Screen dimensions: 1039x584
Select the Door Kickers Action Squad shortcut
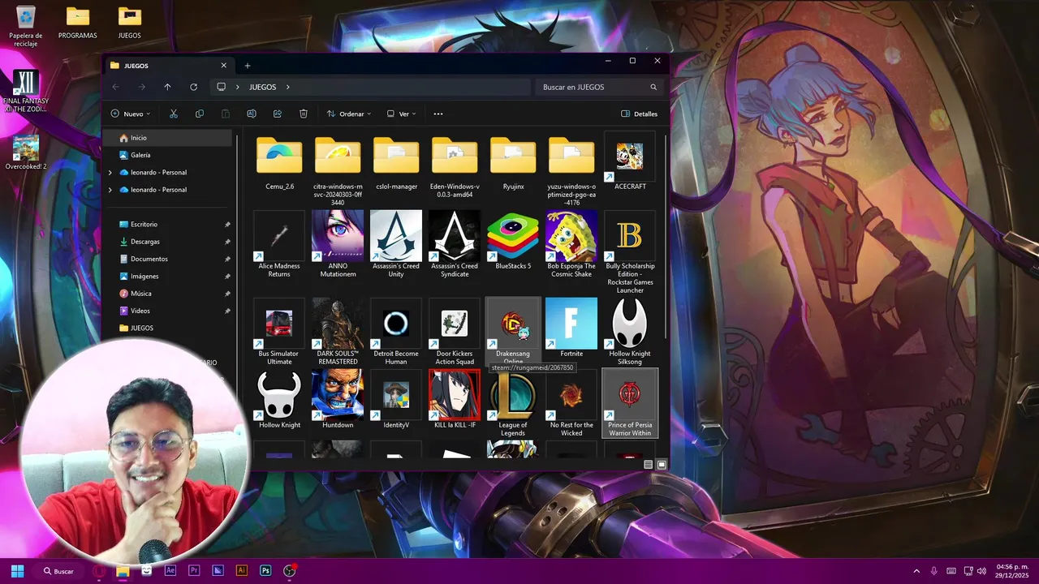pos(455,332)
